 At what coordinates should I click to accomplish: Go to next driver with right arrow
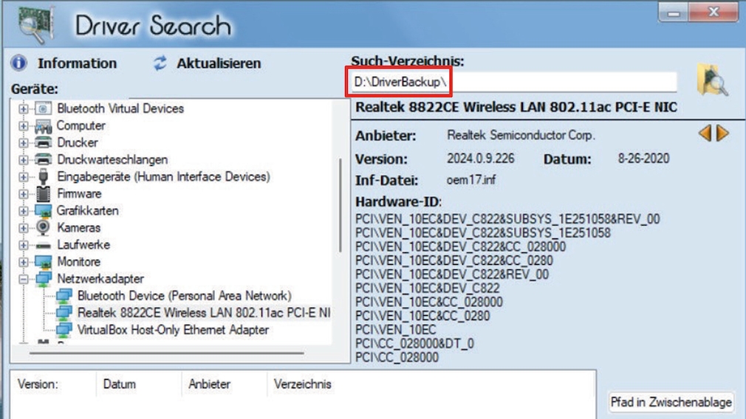click(722, 134)
